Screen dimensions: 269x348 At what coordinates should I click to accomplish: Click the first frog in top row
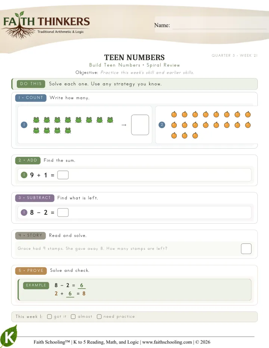[36, 120]
